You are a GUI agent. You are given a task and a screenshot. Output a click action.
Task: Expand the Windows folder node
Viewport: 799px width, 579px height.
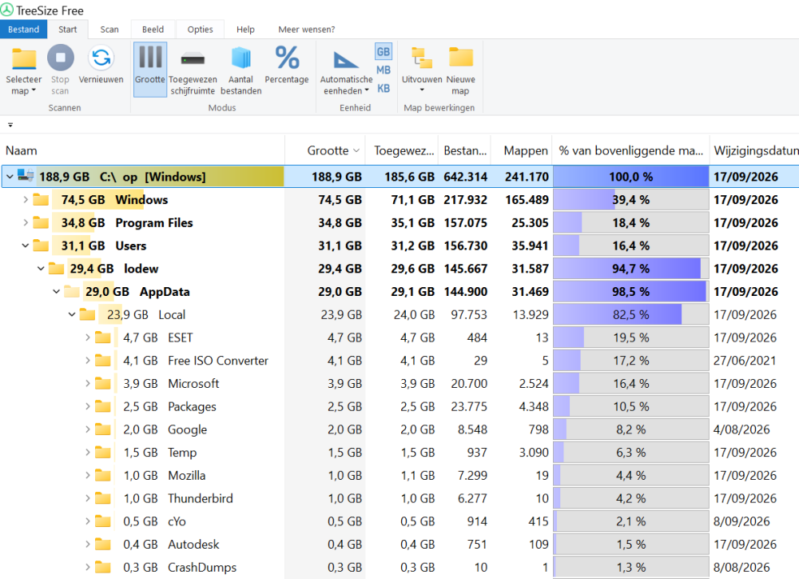[25, 199]
